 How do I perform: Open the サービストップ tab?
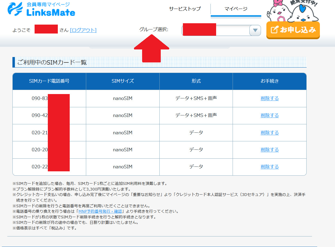point(185,9)
